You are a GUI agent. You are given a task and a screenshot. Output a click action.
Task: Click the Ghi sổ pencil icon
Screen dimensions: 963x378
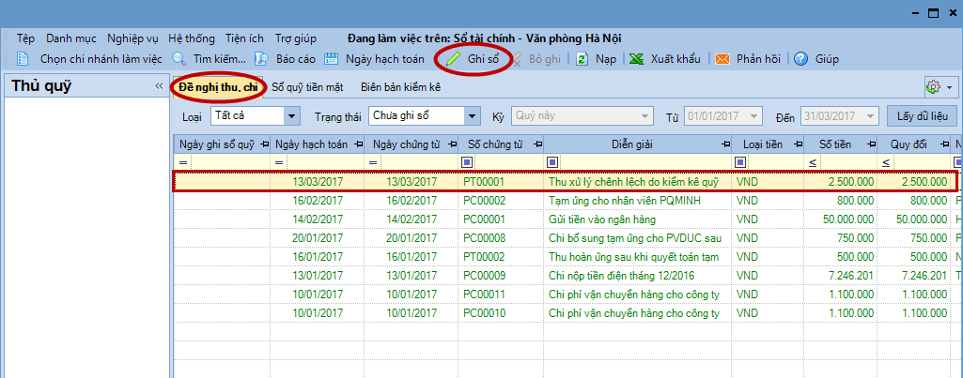click(x=454, y=58)
